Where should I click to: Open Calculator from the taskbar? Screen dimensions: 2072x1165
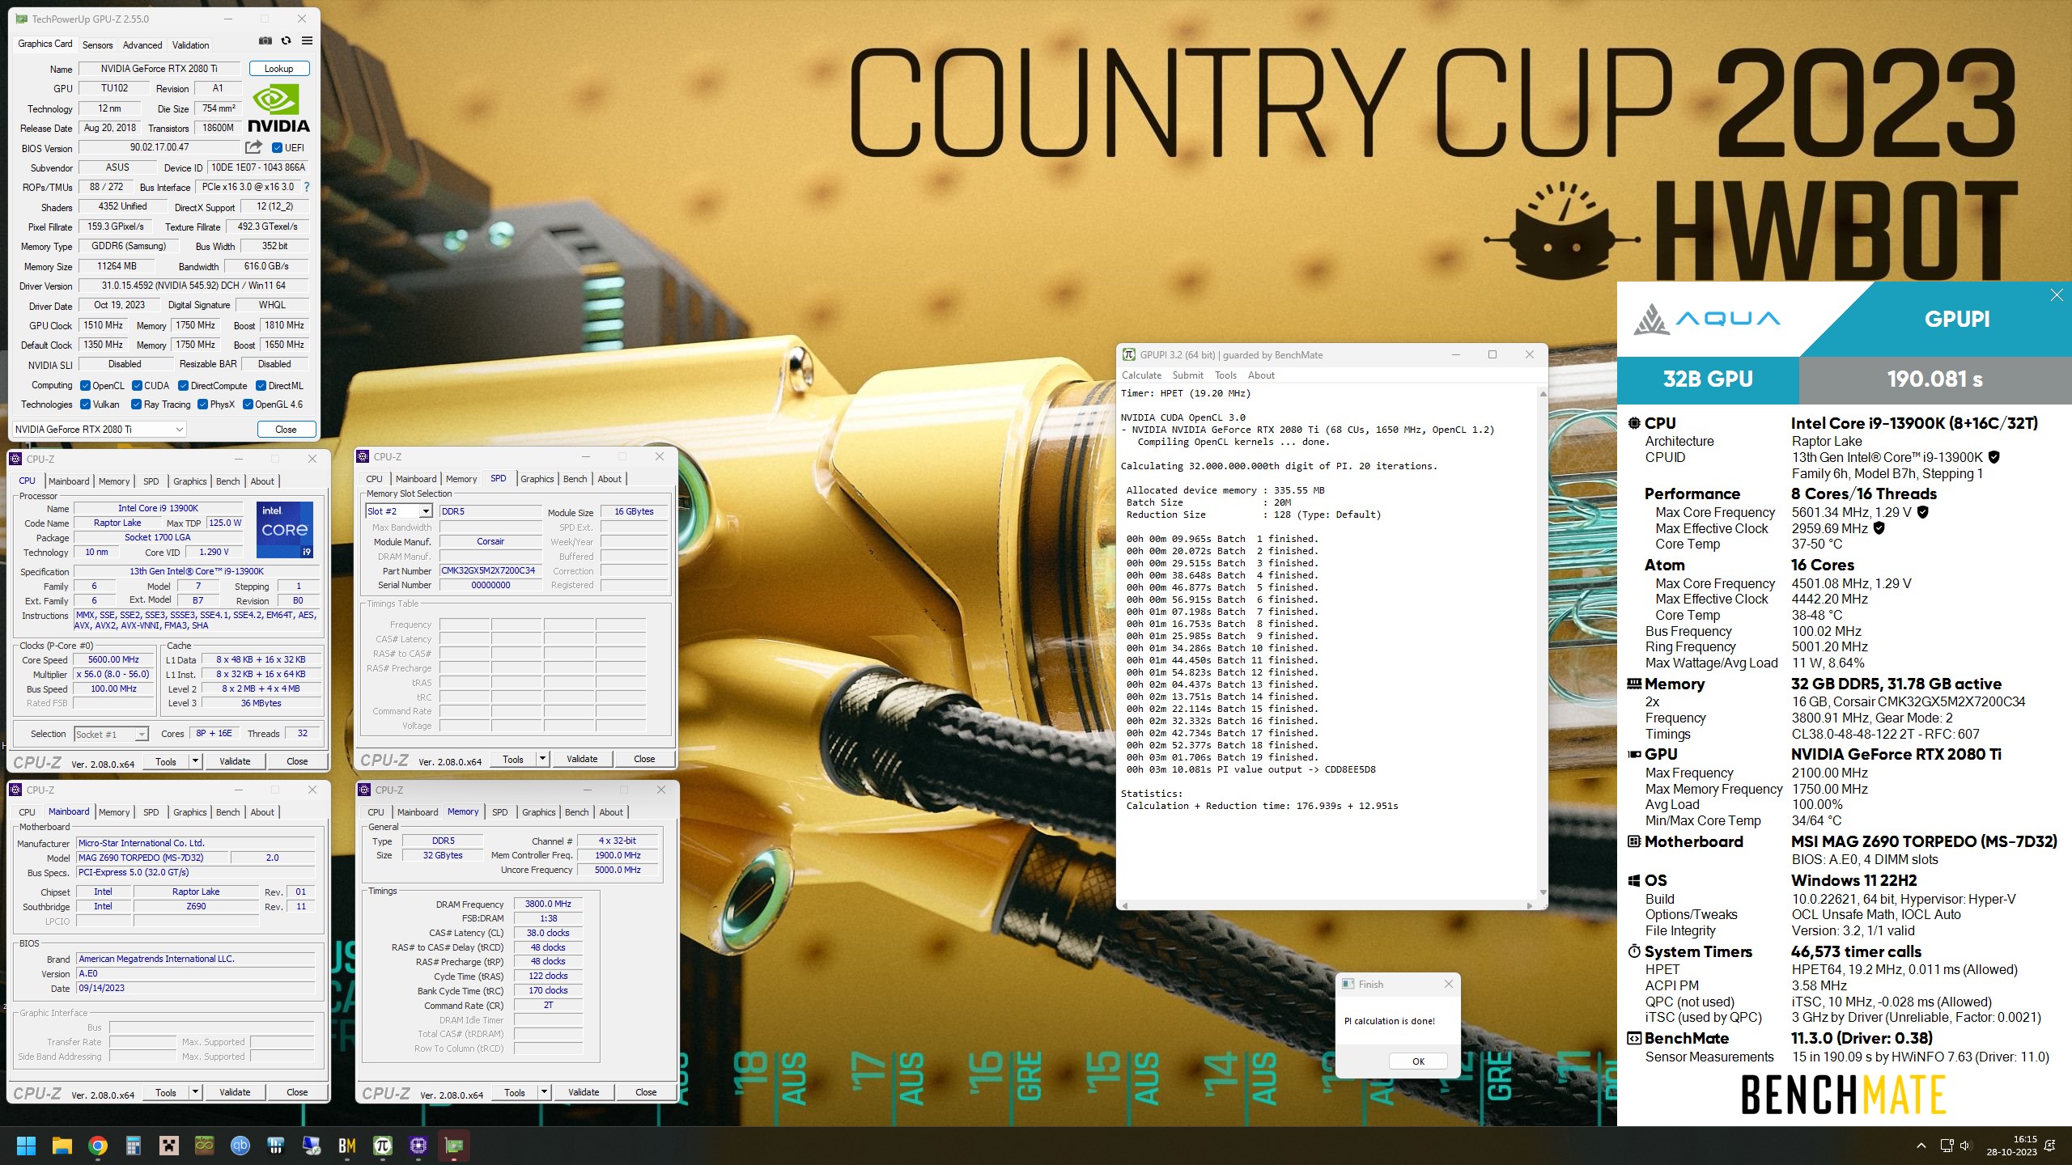click(134, 1146)
